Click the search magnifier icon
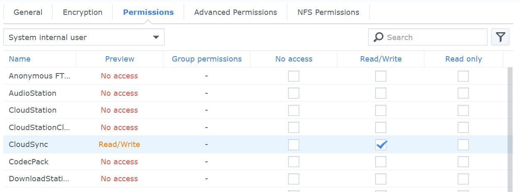Screen dimensions: 519x192 [x=378, y=37]
